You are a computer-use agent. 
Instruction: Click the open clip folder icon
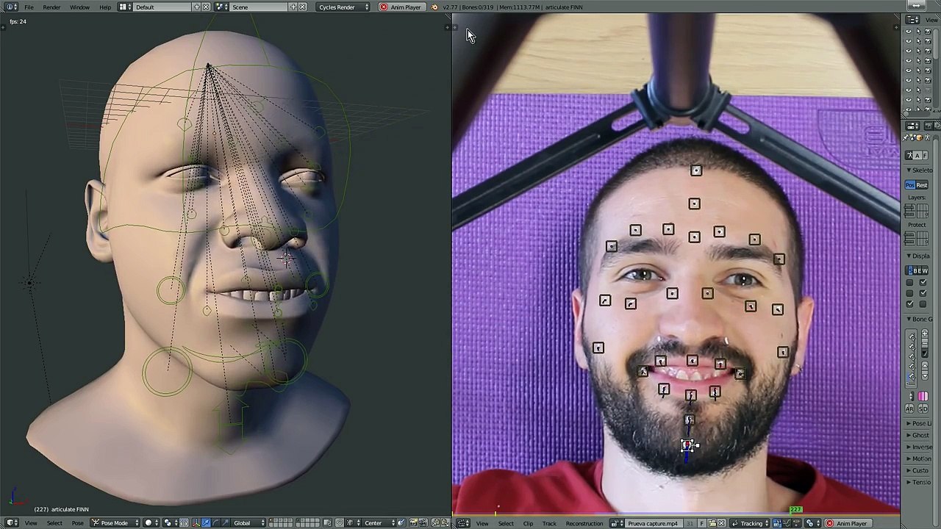click(712, 523)
